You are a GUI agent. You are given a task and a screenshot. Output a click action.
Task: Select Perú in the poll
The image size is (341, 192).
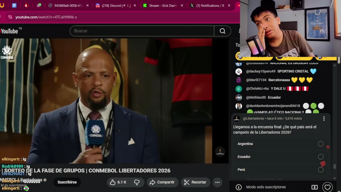(x=321, y=170)
